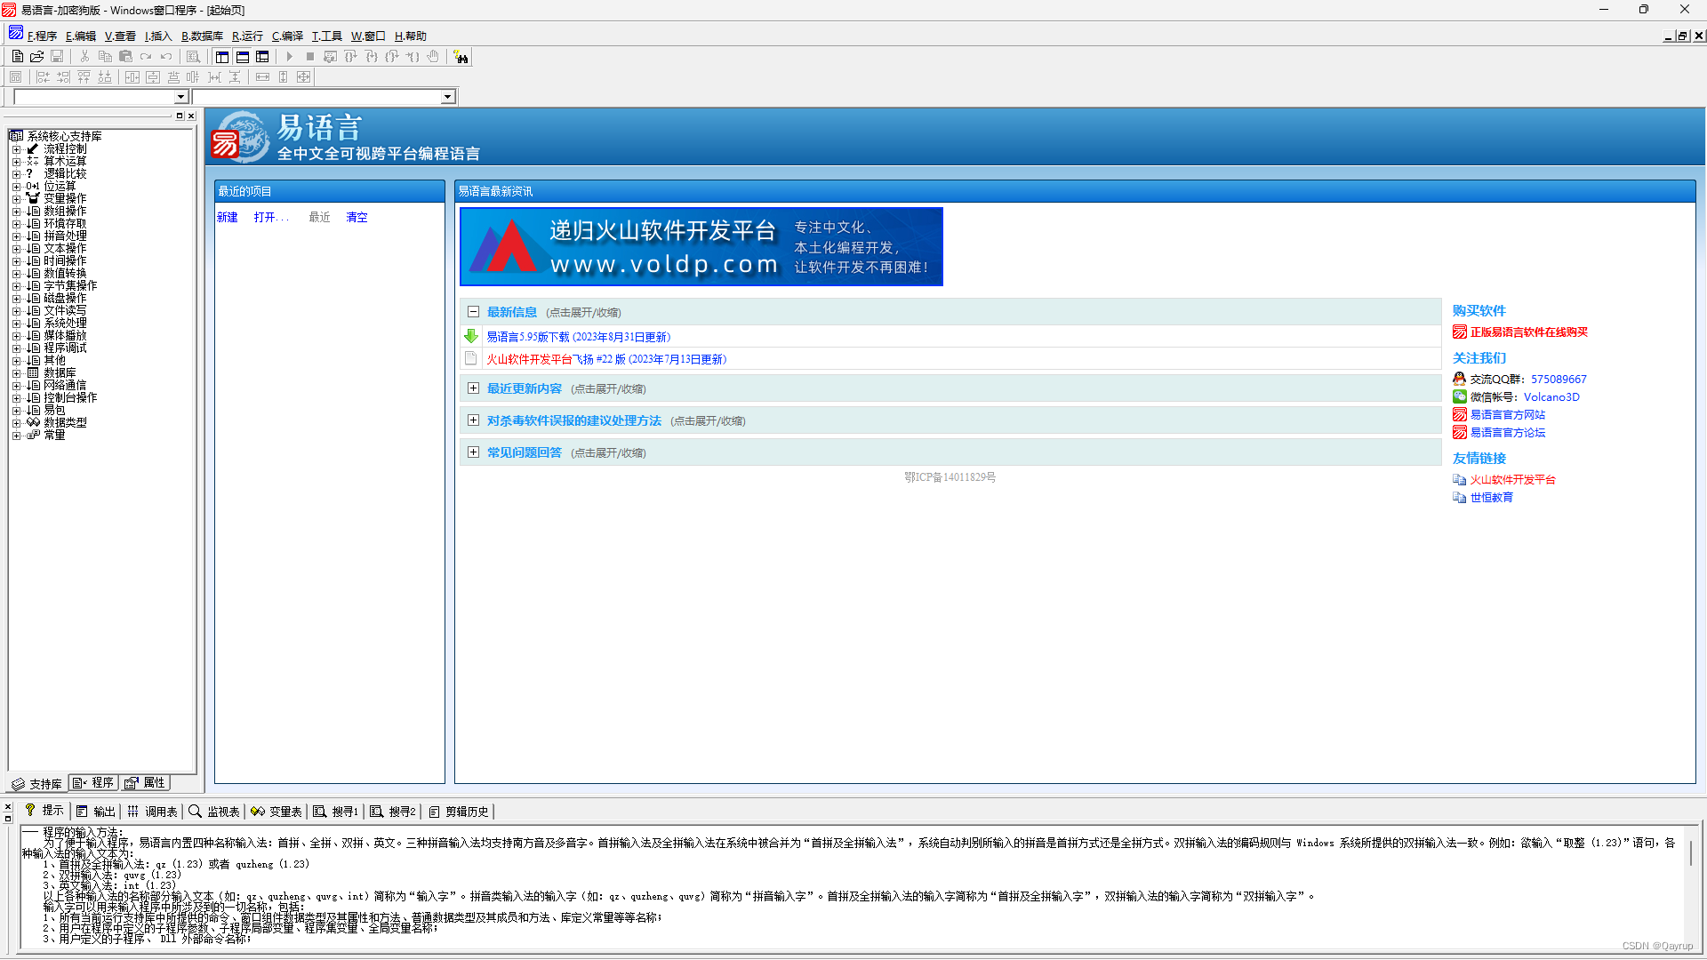Click the 新建 link

(228, 217)
